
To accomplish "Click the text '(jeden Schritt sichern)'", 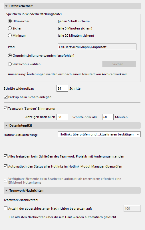I will 74,21.
